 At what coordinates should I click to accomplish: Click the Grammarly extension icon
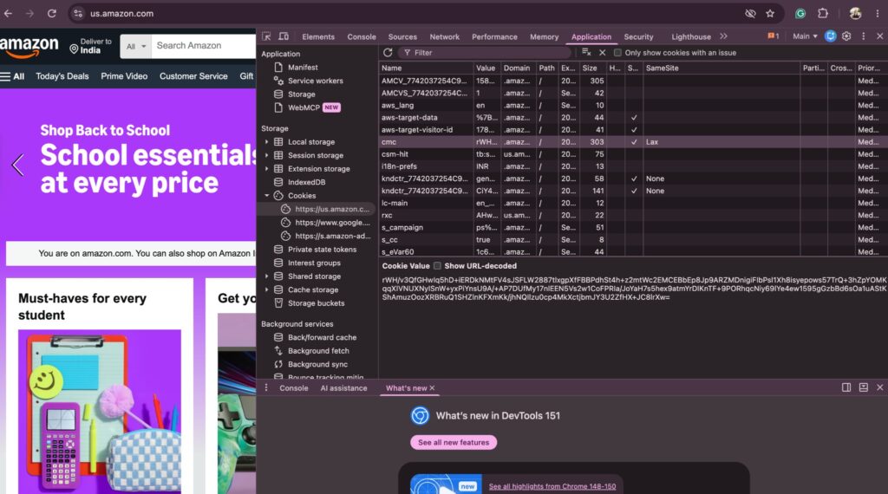tap(800, 14)
